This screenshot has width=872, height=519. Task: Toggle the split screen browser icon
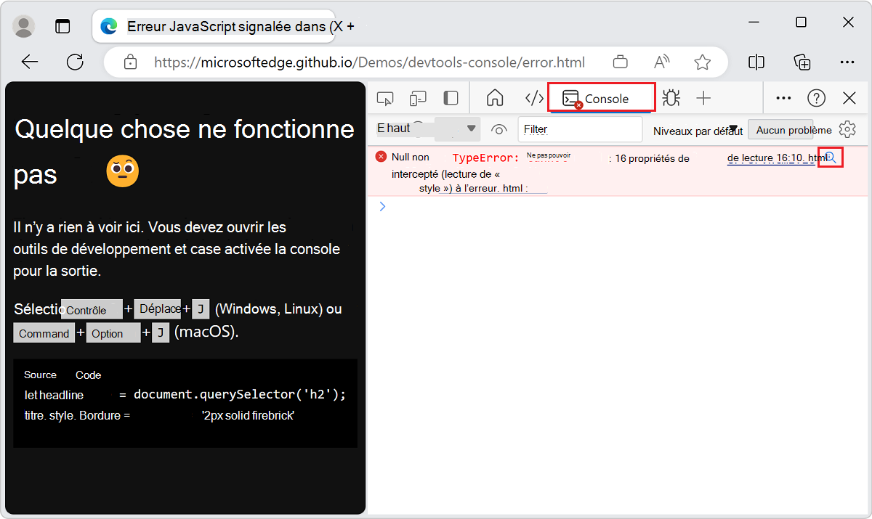[x=756, y=62]
